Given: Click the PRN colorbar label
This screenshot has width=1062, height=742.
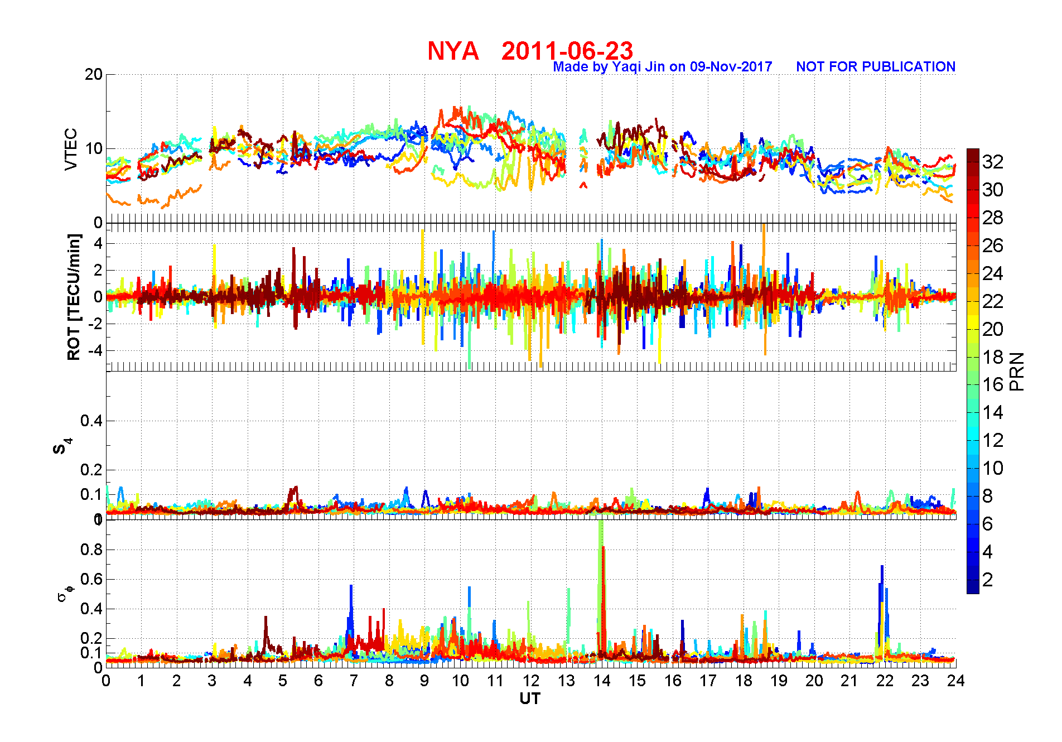Looking at the screenshot, I should tap(1017, 371).
